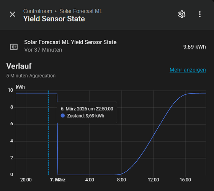Click the breadcrumb arrow separator
The image size is (214, 191).
point(56,11)
